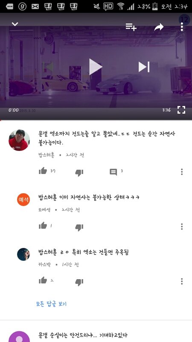Skip to the next video
Screen dimensions: 192x342
coord(144,67)
